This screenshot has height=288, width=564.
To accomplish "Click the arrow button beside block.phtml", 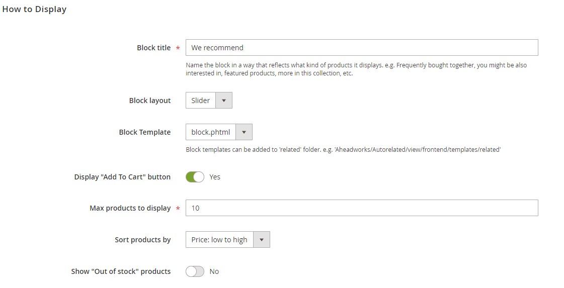I will coord(244,132).
